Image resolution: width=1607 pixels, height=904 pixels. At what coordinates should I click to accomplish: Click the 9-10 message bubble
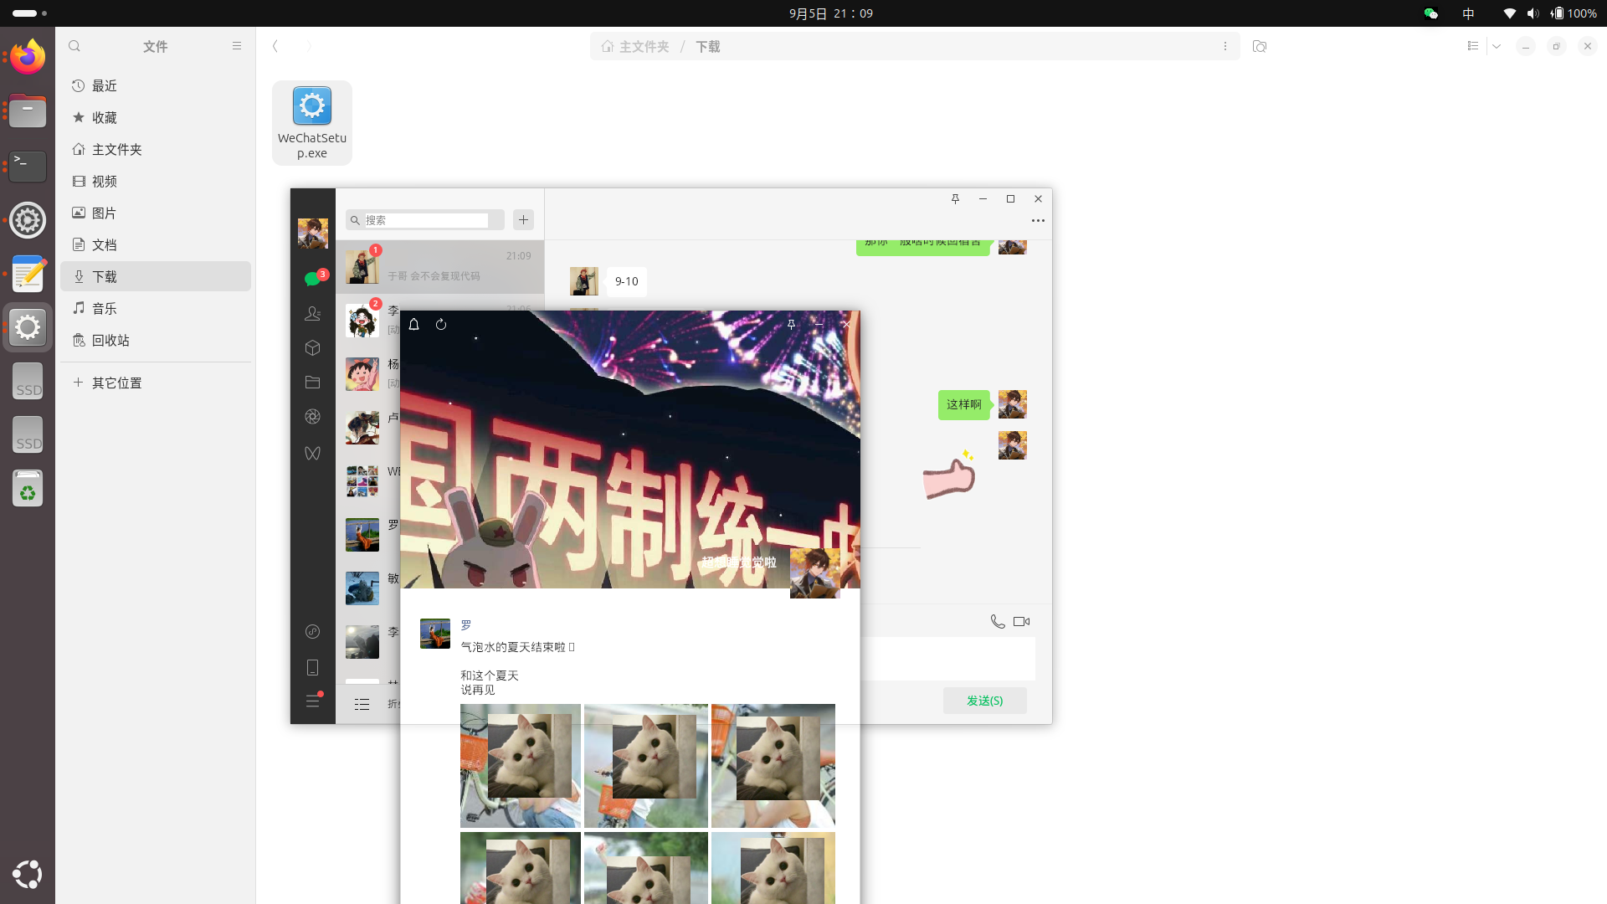[627, 282]
